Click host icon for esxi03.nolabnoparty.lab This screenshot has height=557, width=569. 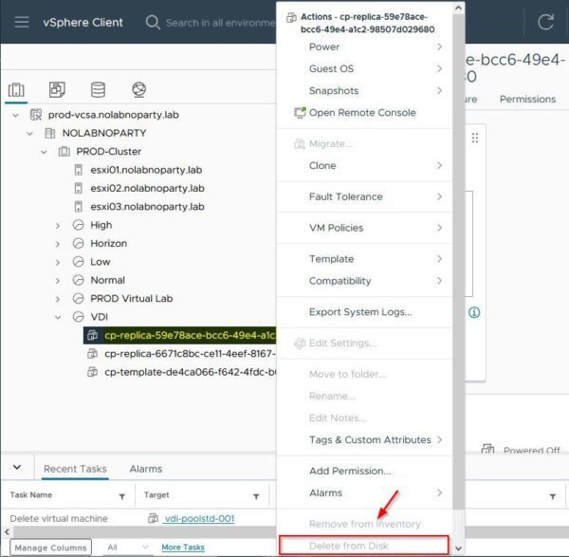click(x=79, y=207)
